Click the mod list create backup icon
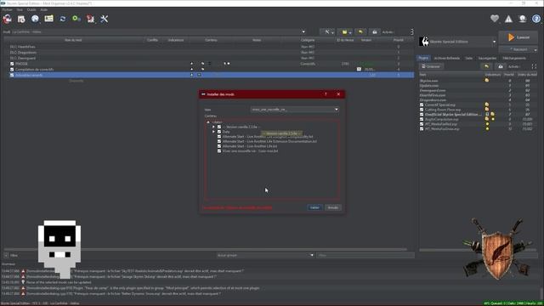Viewport: 544px width, 306px height. pyautogui.click(x=374, y=32)
